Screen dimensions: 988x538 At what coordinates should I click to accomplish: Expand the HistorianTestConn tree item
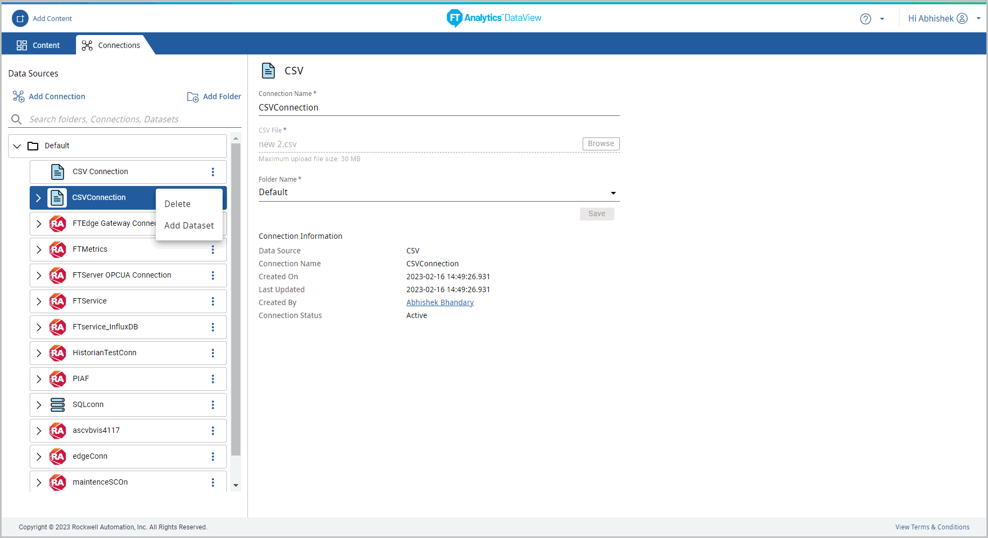(x=39, y=353)
